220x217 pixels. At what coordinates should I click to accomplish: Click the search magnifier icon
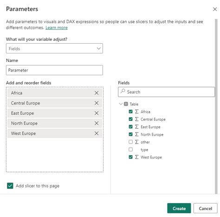(123, 91)
